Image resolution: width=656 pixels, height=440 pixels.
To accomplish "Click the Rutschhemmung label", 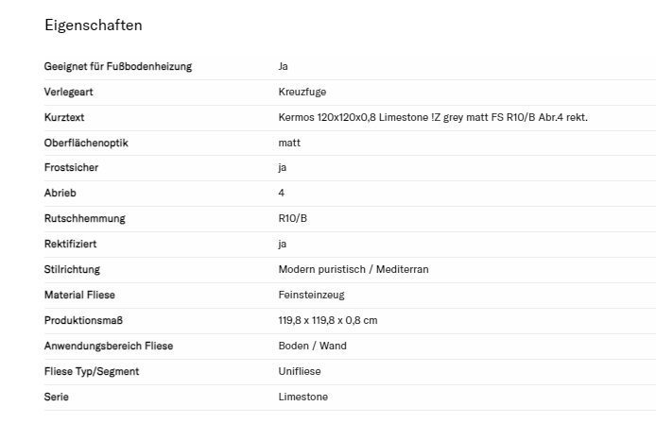I will [x=84, y=219].
